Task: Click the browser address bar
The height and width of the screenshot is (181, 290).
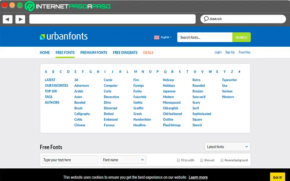Action: coord(112,19)
